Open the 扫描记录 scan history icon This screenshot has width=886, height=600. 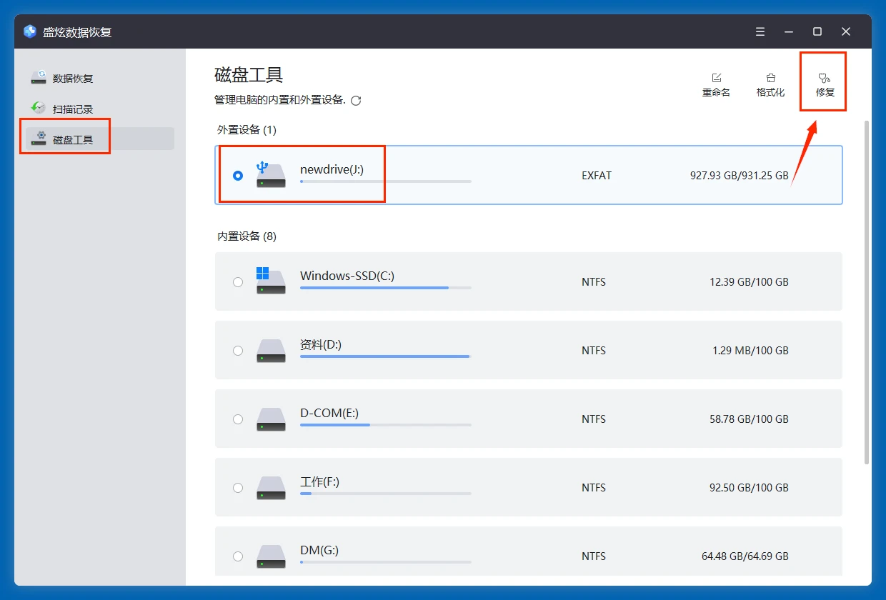click(38, 108)
